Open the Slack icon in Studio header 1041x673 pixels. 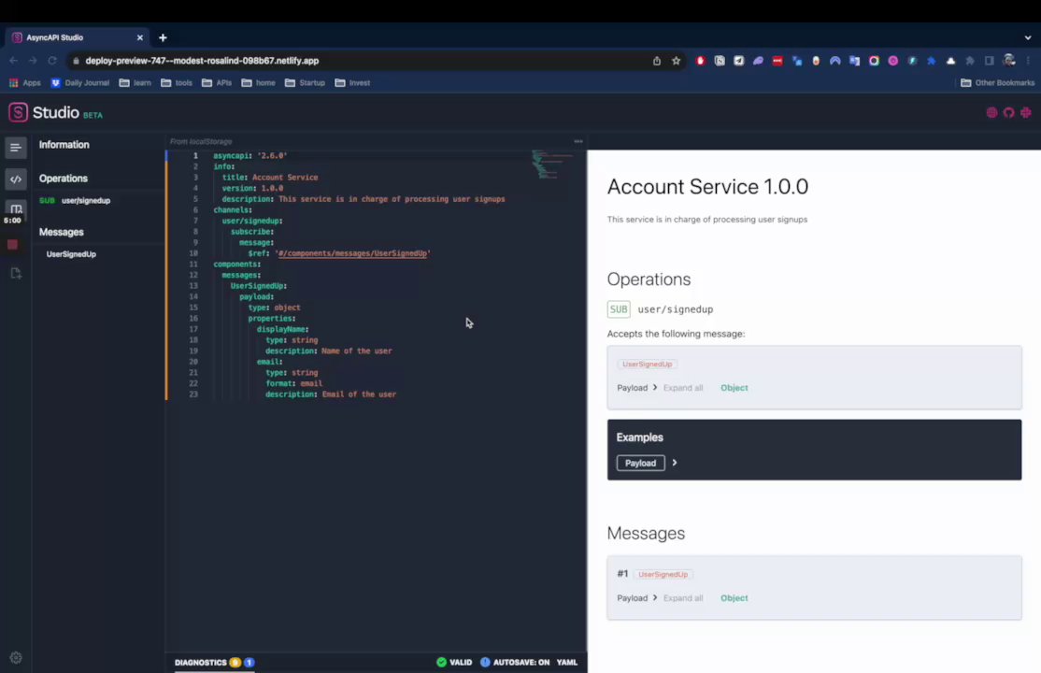click(x=1026, y=112)
